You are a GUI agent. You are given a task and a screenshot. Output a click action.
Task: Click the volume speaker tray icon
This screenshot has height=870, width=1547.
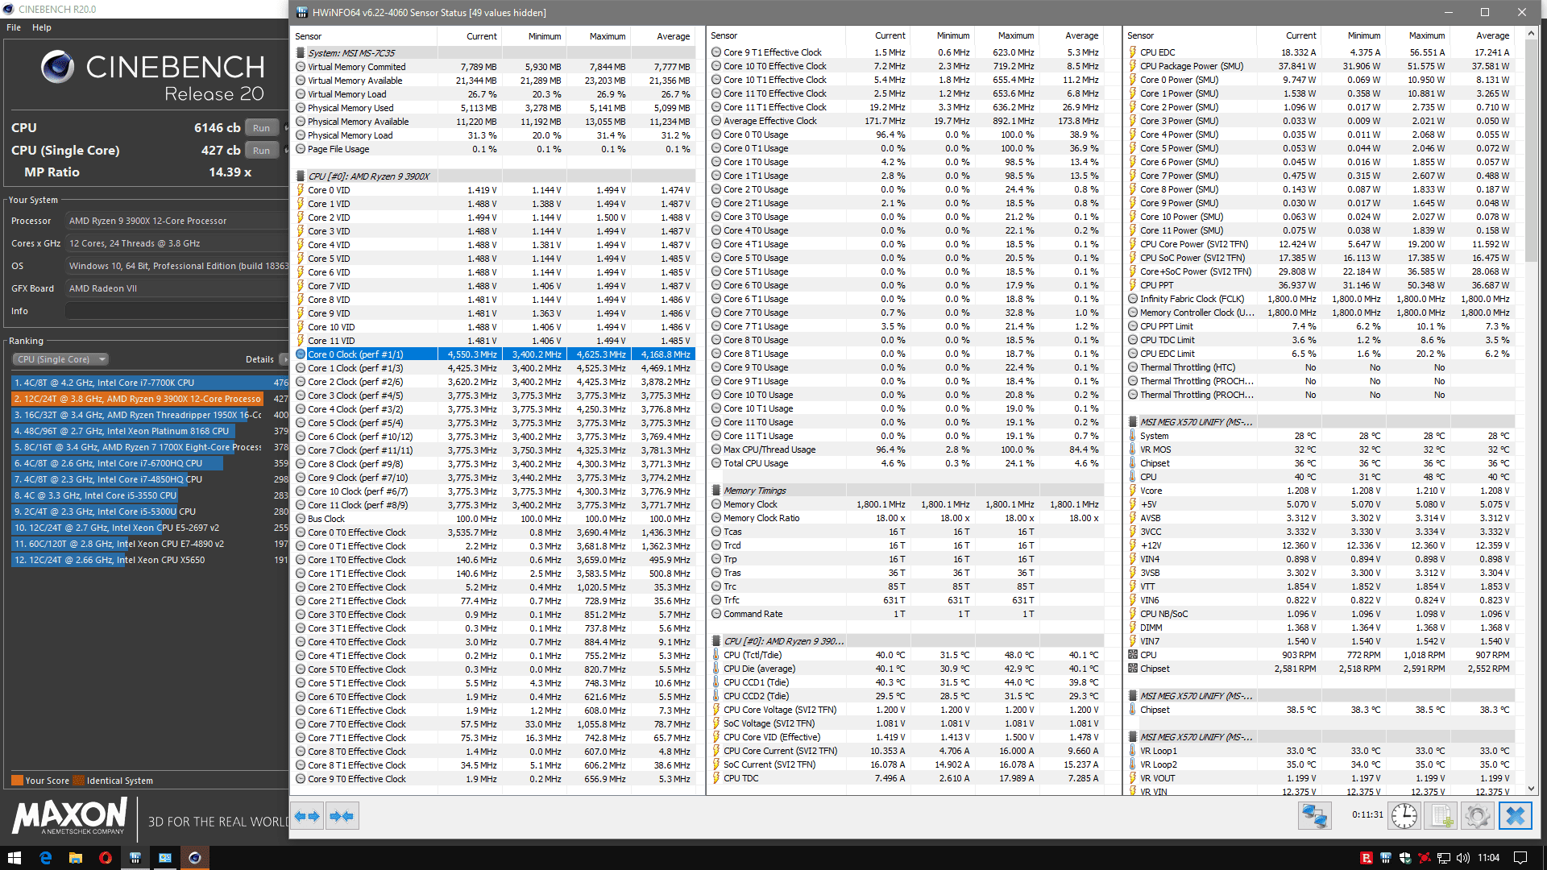(x=1463, y=858)
